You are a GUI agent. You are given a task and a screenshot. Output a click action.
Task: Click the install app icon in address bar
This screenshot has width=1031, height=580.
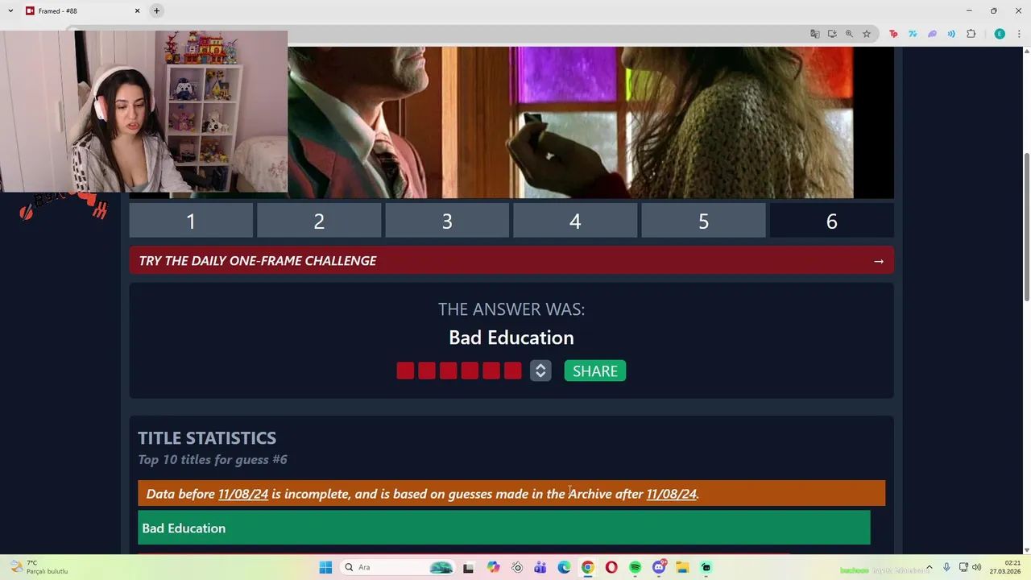pos(832,34)
